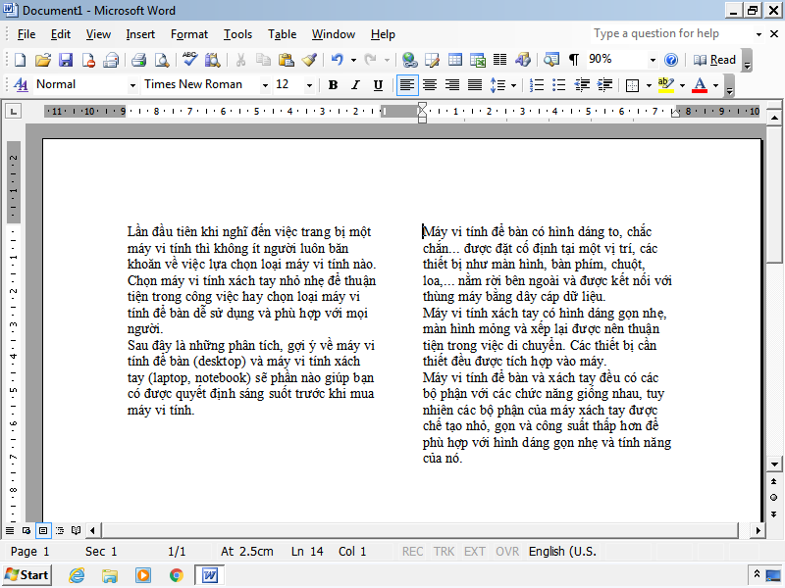Insert a table using the grid icon
The image size is (785, 588).
coord(455,60)
